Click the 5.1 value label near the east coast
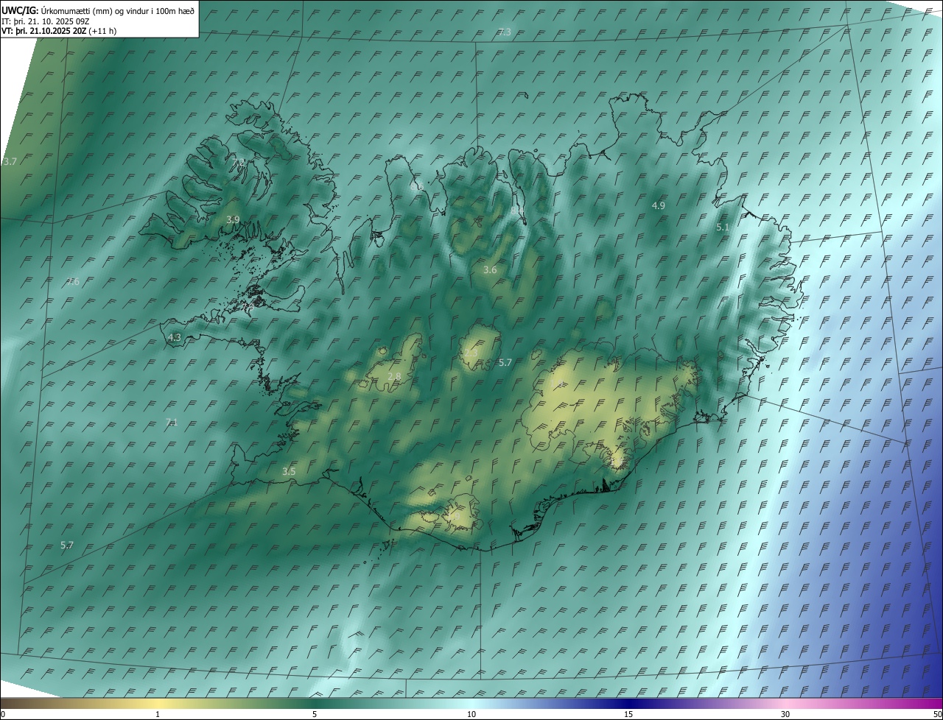 (723, 227)
